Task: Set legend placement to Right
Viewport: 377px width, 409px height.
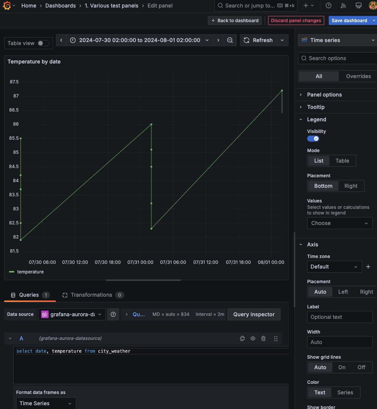Action: pos(350,186)
